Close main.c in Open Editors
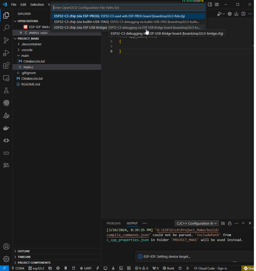 pos(21,33)
